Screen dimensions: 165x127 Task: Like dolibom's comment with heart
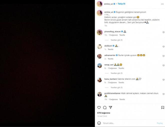[x=163, y=46]
